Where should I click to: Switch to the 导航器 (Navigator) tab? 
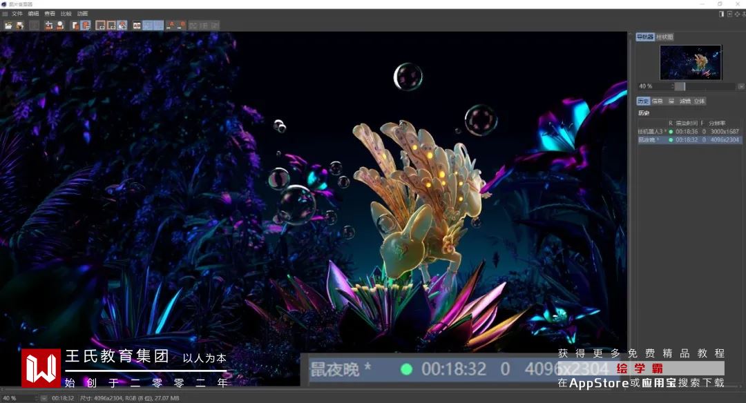645,37
